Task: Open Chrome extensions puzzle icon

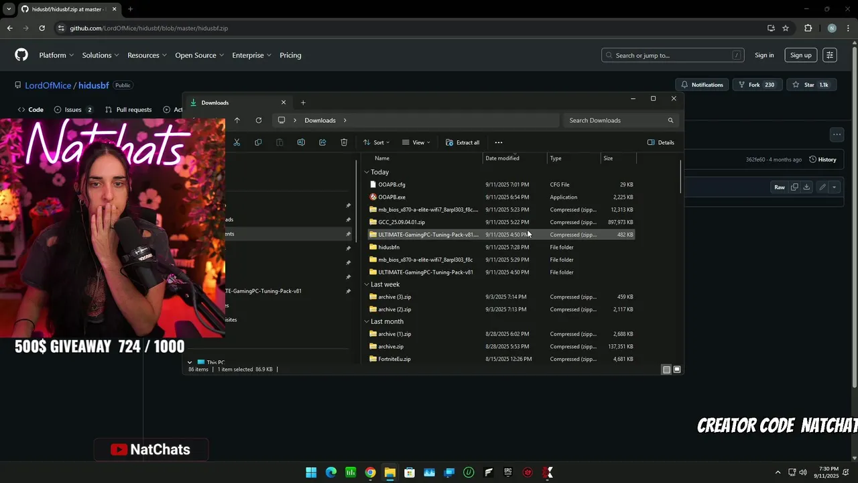Action: 808,28
